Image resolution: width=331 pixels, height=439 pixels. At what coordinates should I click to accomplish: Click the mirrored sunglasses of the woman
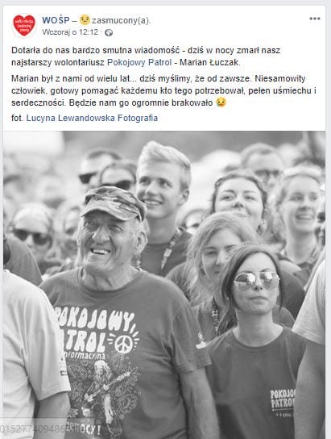click(x=257, y=281)
